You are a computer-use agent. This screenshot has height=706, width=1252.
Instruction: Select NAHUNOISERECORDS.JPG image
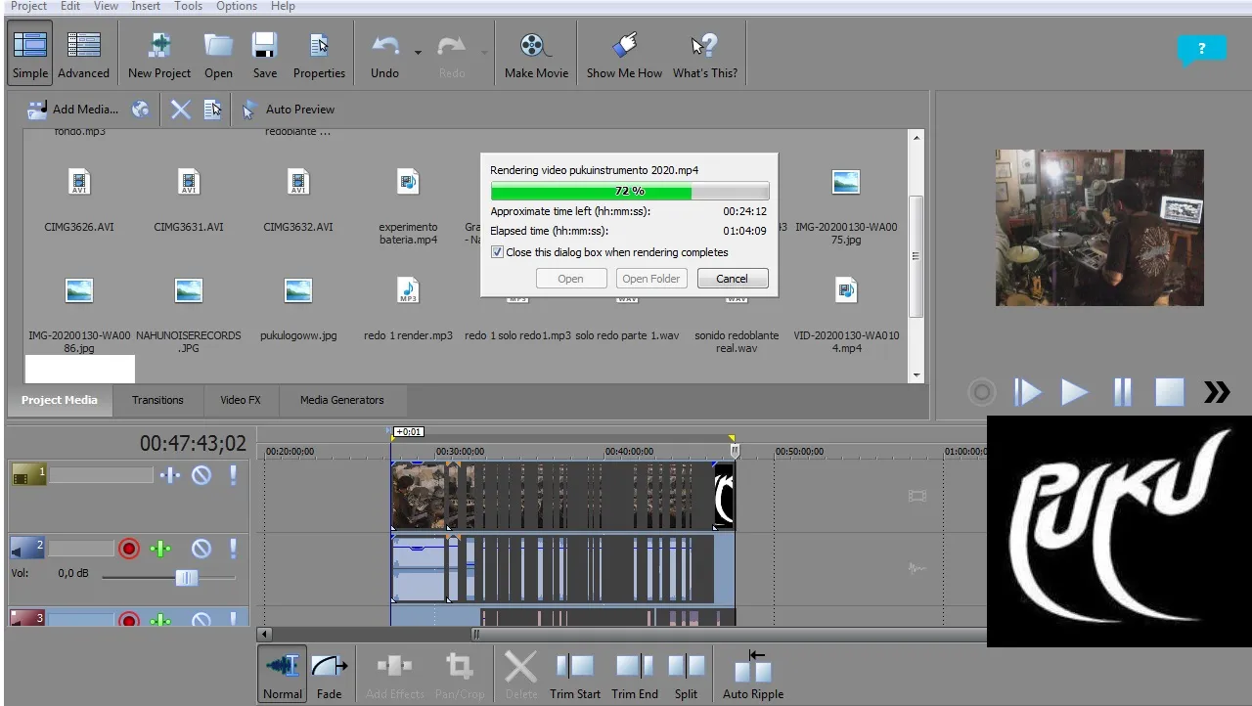(x=189, y=315)
